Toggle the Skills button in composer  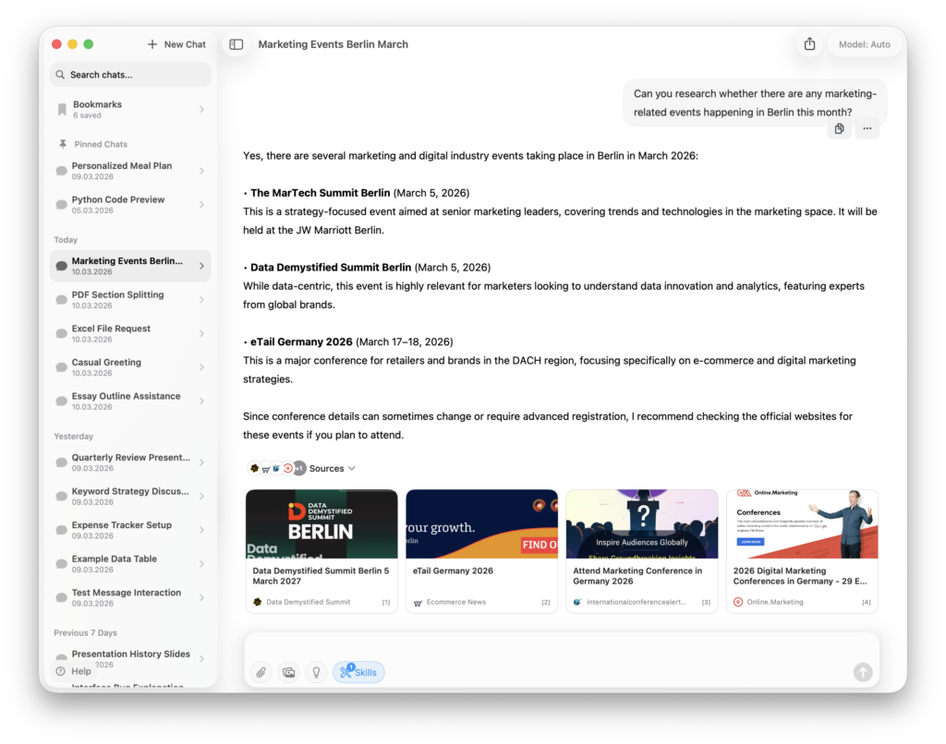(358, 673)
